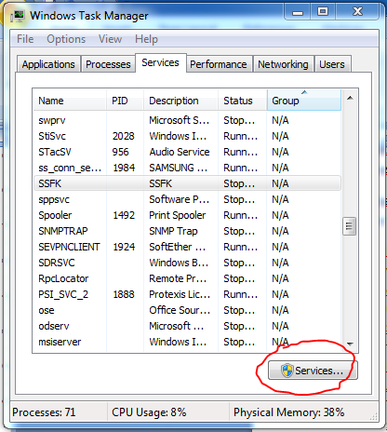Open the Options menu
This screenshot has height=432, width=387.
[x=66, y=39]
